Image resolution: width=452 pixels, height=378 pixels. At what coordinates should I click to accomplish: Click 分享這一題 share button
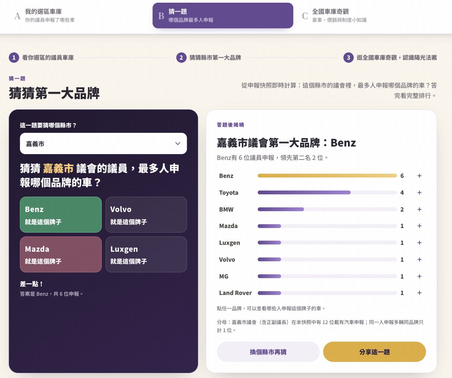[374, 352]
